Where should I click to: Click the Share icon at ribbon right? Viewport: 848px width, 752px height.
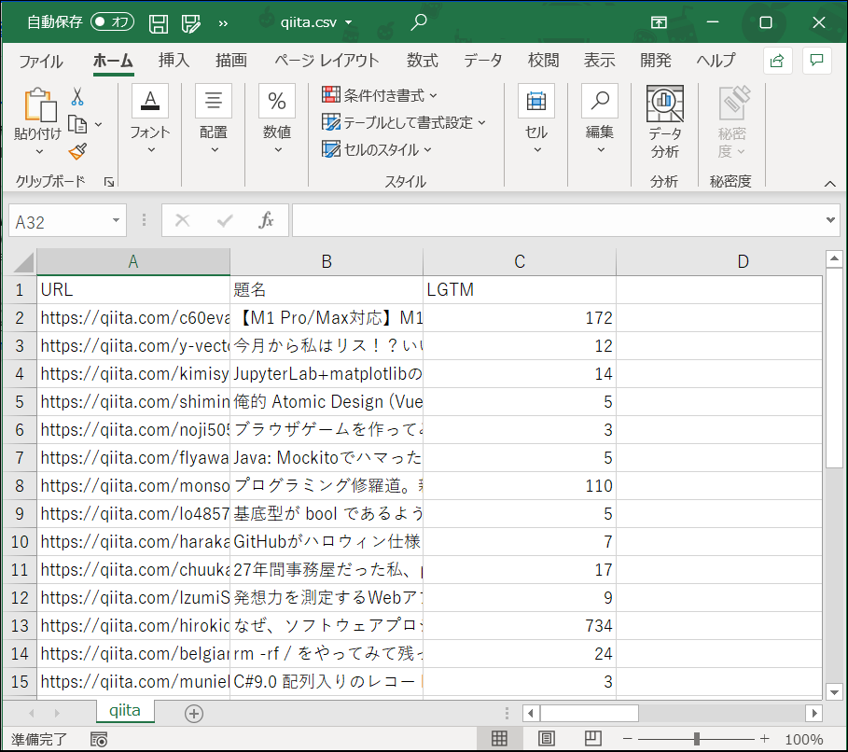pyautogui.click(x=778, y=61)
